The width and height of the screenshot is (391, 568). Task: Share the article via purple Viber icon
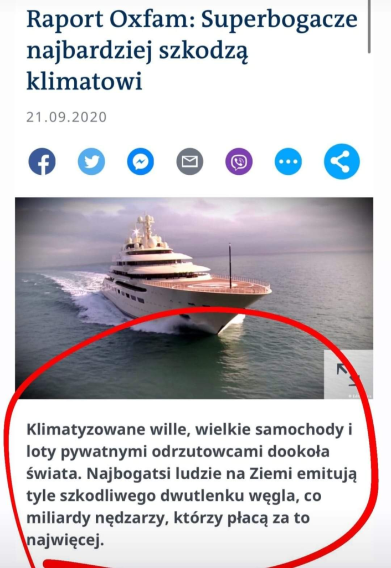(x=239, y=161)
